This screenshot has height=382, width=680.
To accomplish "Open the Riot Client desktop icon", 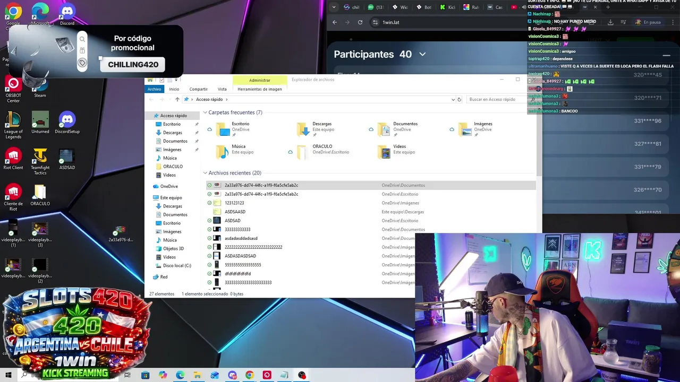I will click(x=13, y=159).
